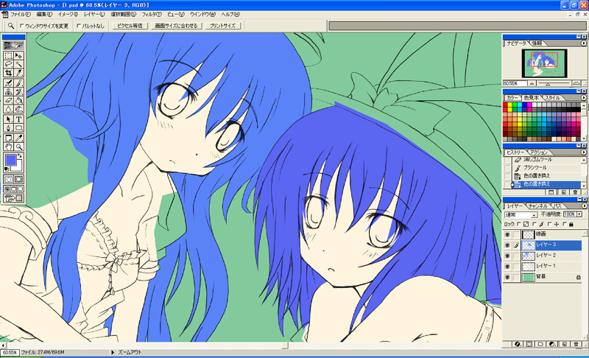This screenshot has width=589, height=358.
Task: Hide レイヤー 1 layer visibility
Action: coord(507,266)
